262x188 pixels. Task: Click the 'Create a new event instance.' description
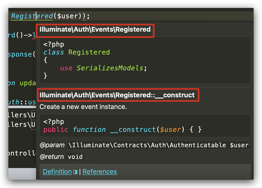pos(83,107)
